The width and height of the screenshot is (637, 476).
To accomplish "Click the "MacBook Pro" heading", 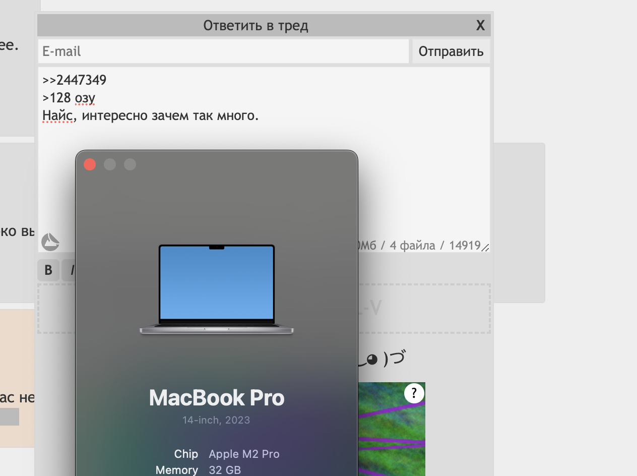I will 217,398.
